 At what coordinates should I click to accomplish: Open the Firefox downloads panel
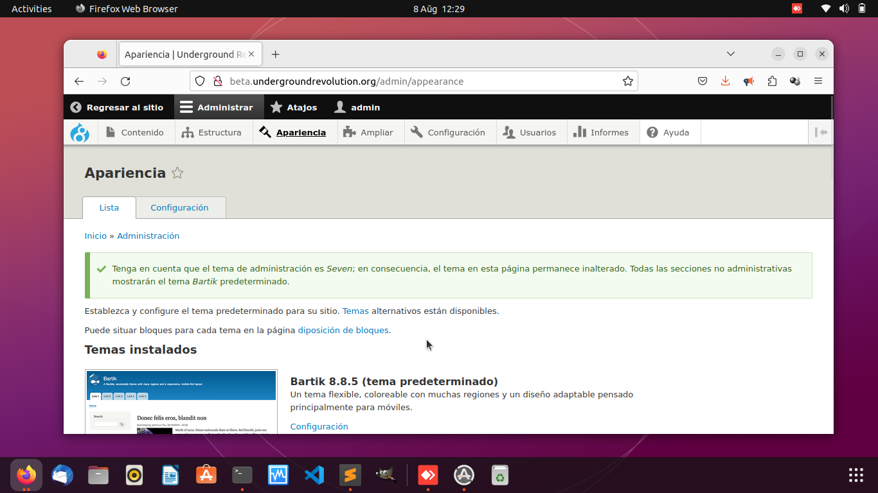click(726, 81)
